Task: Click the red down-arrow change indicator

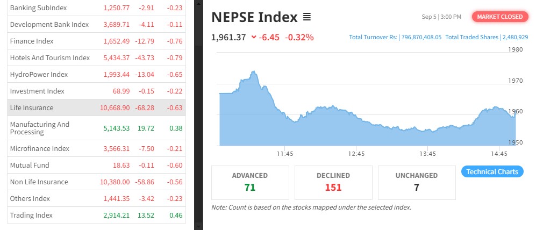Action: coord(253,38)
